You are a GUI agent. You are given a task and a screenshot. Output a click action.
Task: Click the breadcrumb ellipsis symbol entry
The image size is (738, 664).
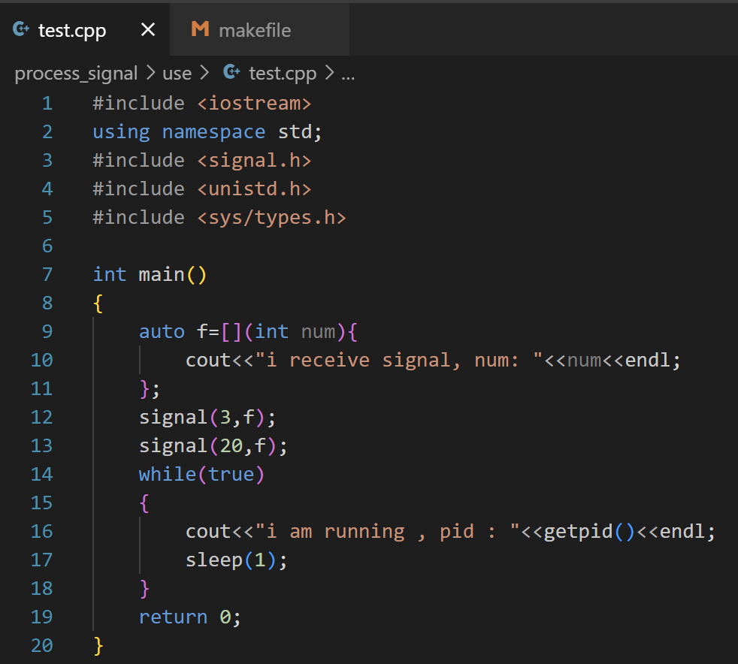click(348, 76)
